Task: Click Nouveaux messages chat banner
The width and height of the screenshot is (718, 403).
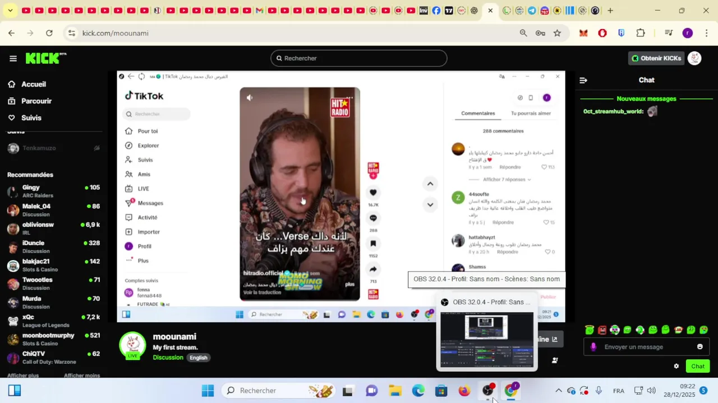Action: tap(646, 99)
